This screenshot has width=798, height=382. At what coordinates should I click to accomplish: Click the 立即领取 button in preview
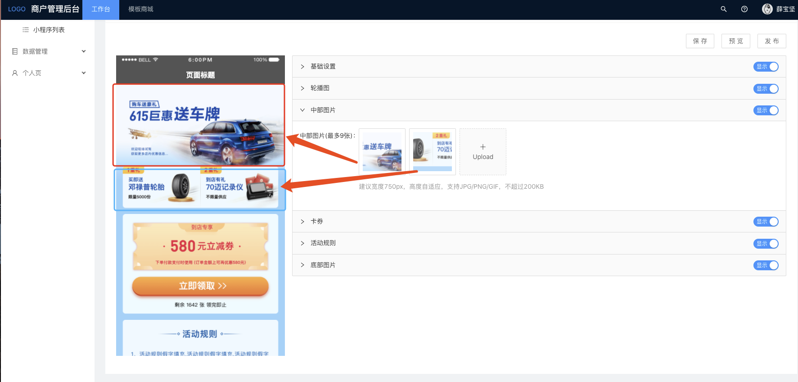pos(200,286)
